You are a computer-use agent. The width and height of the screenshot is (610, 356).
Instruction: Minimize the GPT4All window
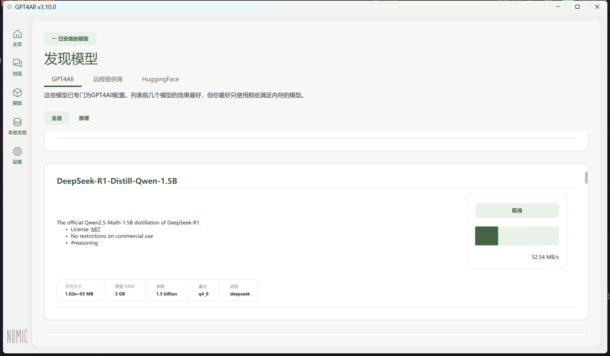(x=558, y=7)
